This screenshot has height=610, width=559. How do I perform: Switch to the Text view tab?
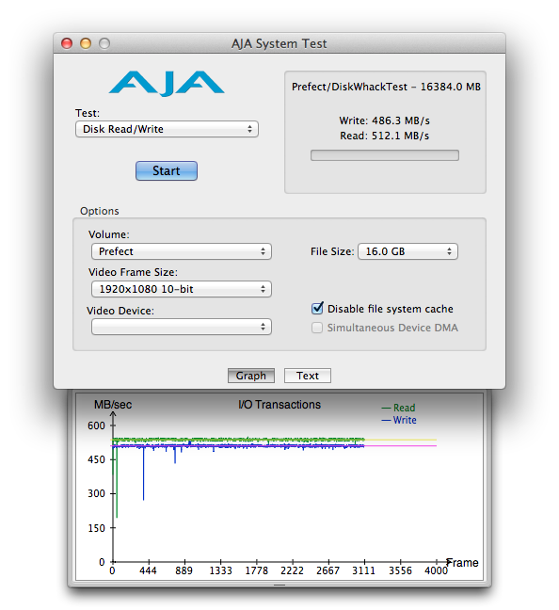tap(308, 376)
